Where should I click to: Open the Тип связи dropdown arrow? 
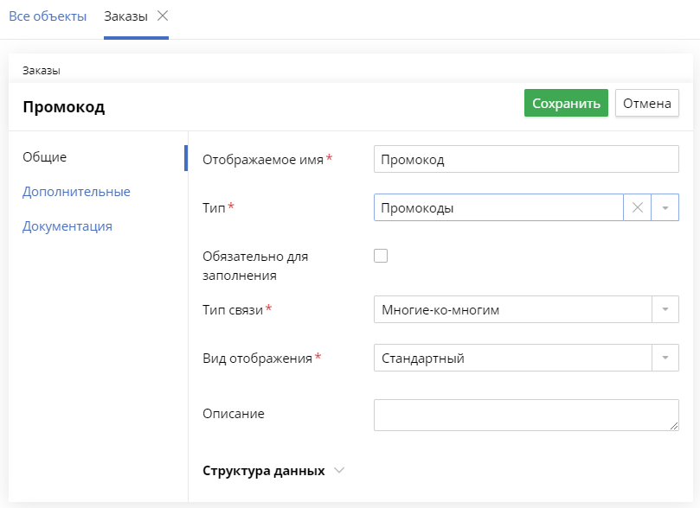(664, 309)
